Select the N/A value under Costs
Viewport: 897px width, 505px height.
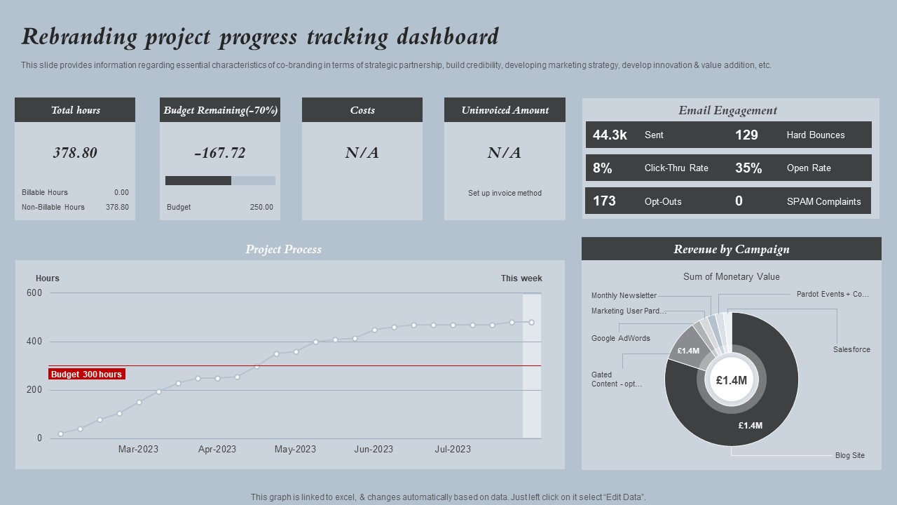point(362,153)
